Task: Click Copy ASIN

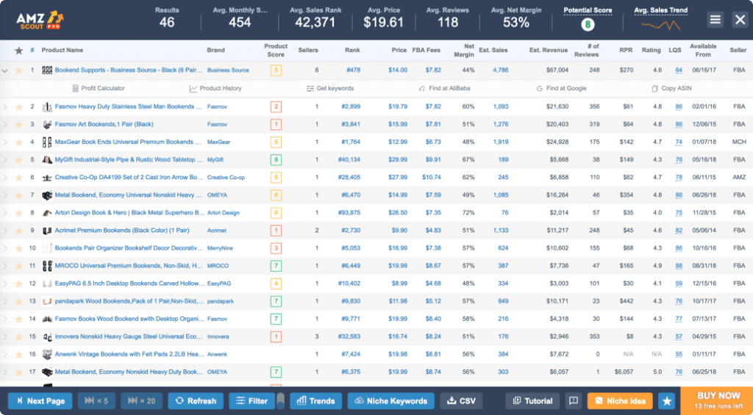Action: tap(671, 88)
